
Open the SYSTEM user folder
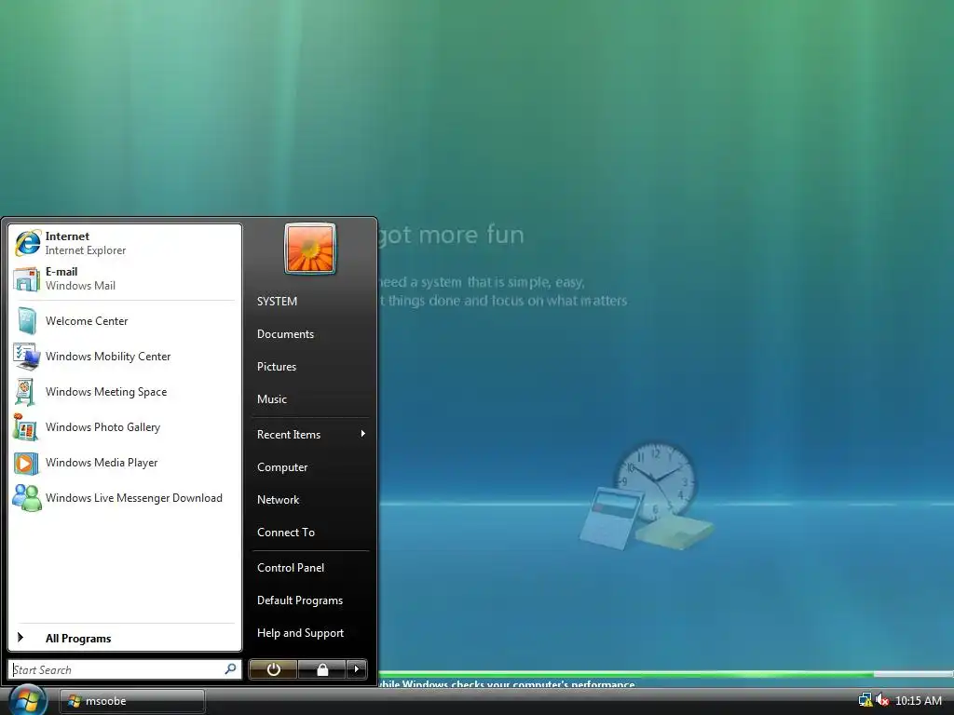(277, 302)
